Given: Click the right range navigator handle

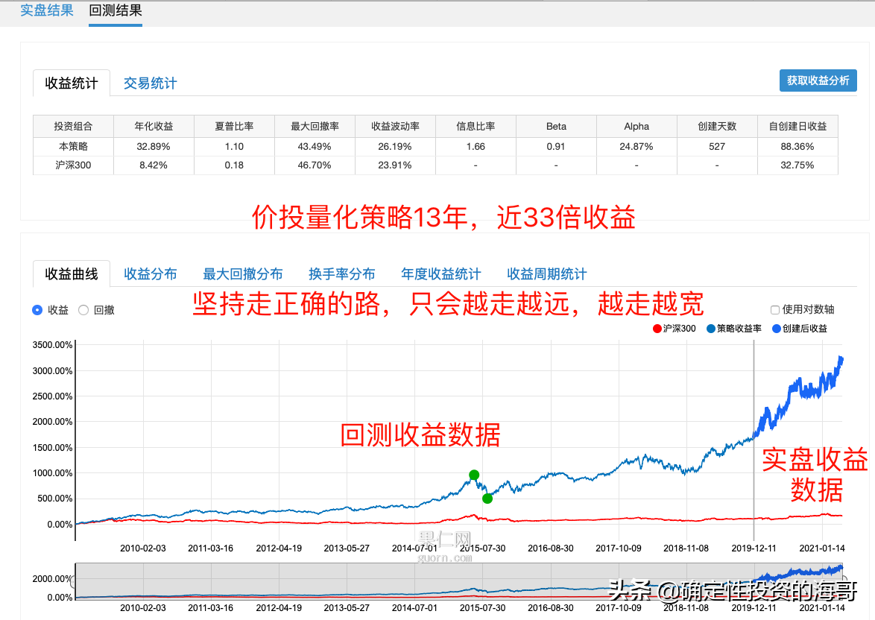Looking at the screenshot, I should click(844, 581).
